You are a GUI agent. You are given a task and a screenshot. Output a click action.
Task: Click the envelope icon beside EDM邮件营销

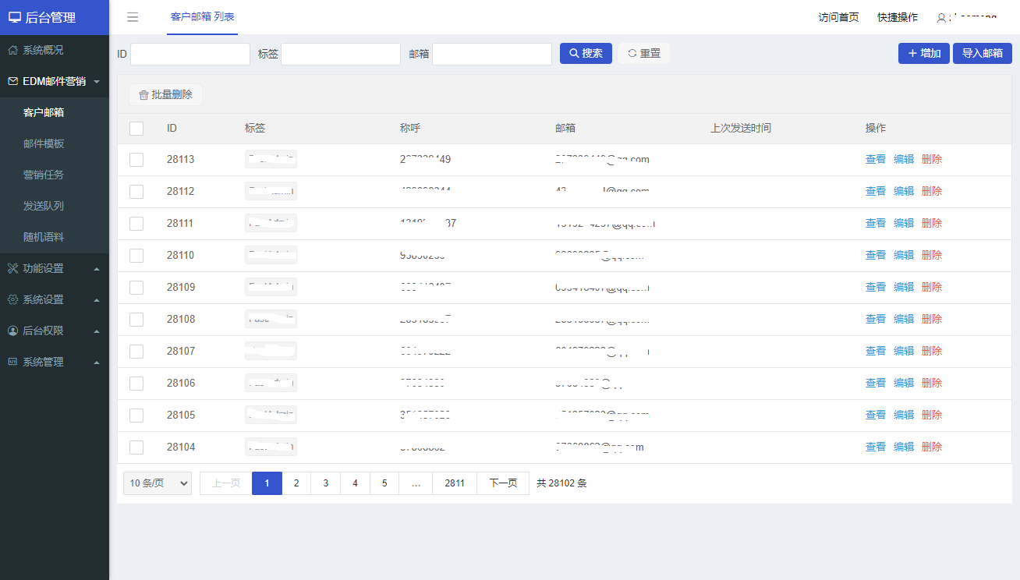click(x=13, y=80)
